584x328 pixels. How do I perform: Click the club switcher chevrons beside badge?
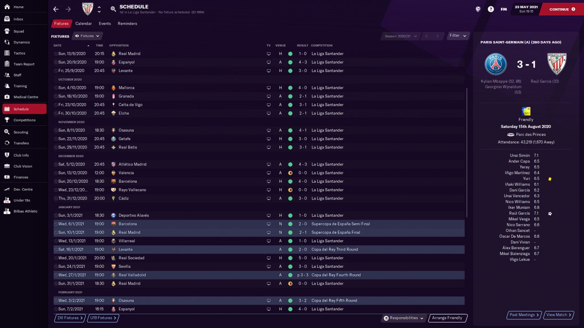pos(99,9)
